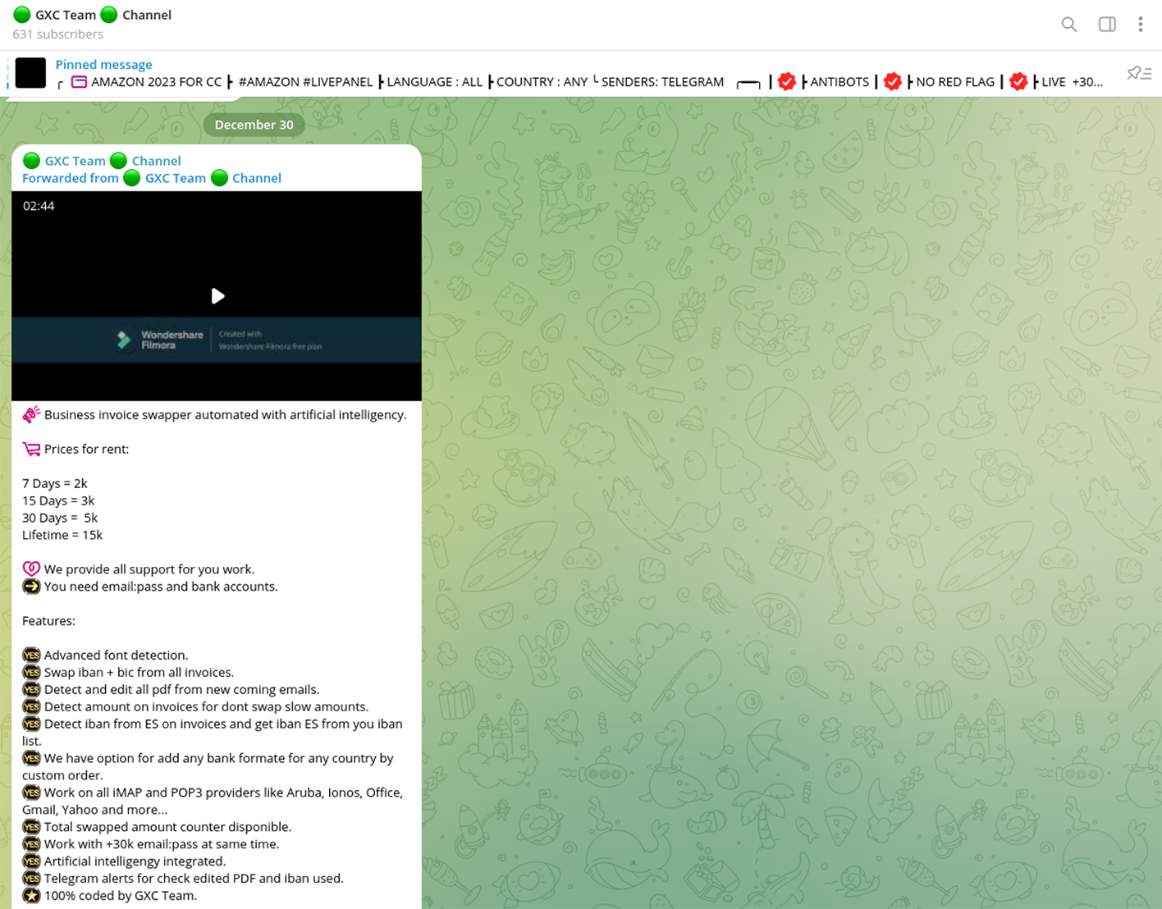The height and width of the screenshot is (909, 1162).
Task: Click '100% coded by GXC Team.' text
Action: pos(121,896)
